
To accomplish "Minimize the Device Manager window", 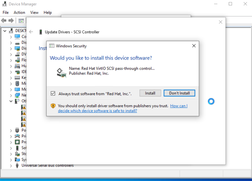I will (x=216, y=4).
